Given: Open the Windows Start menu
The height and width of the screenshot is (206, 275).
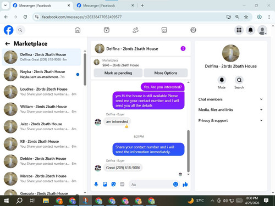Looking at the screenshot, I should pyautogui.click(x=6, y=201).
